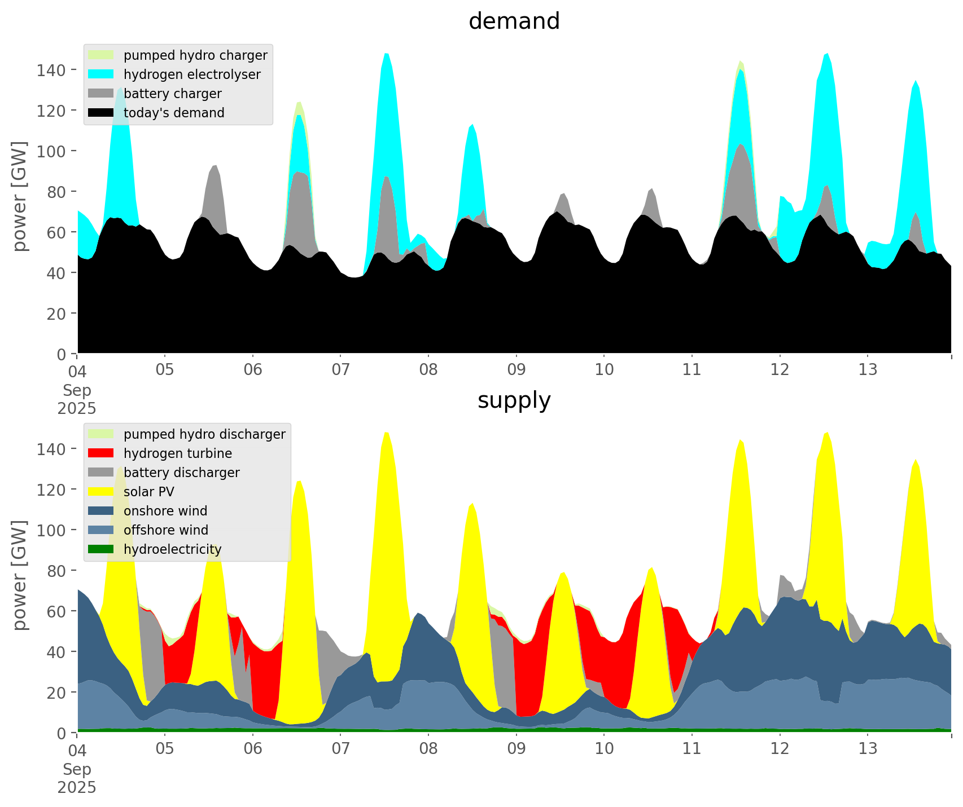Click the demand chart's power [GW] axis label
The height and width of the screenshot is (807, 963).
(20, 196)
